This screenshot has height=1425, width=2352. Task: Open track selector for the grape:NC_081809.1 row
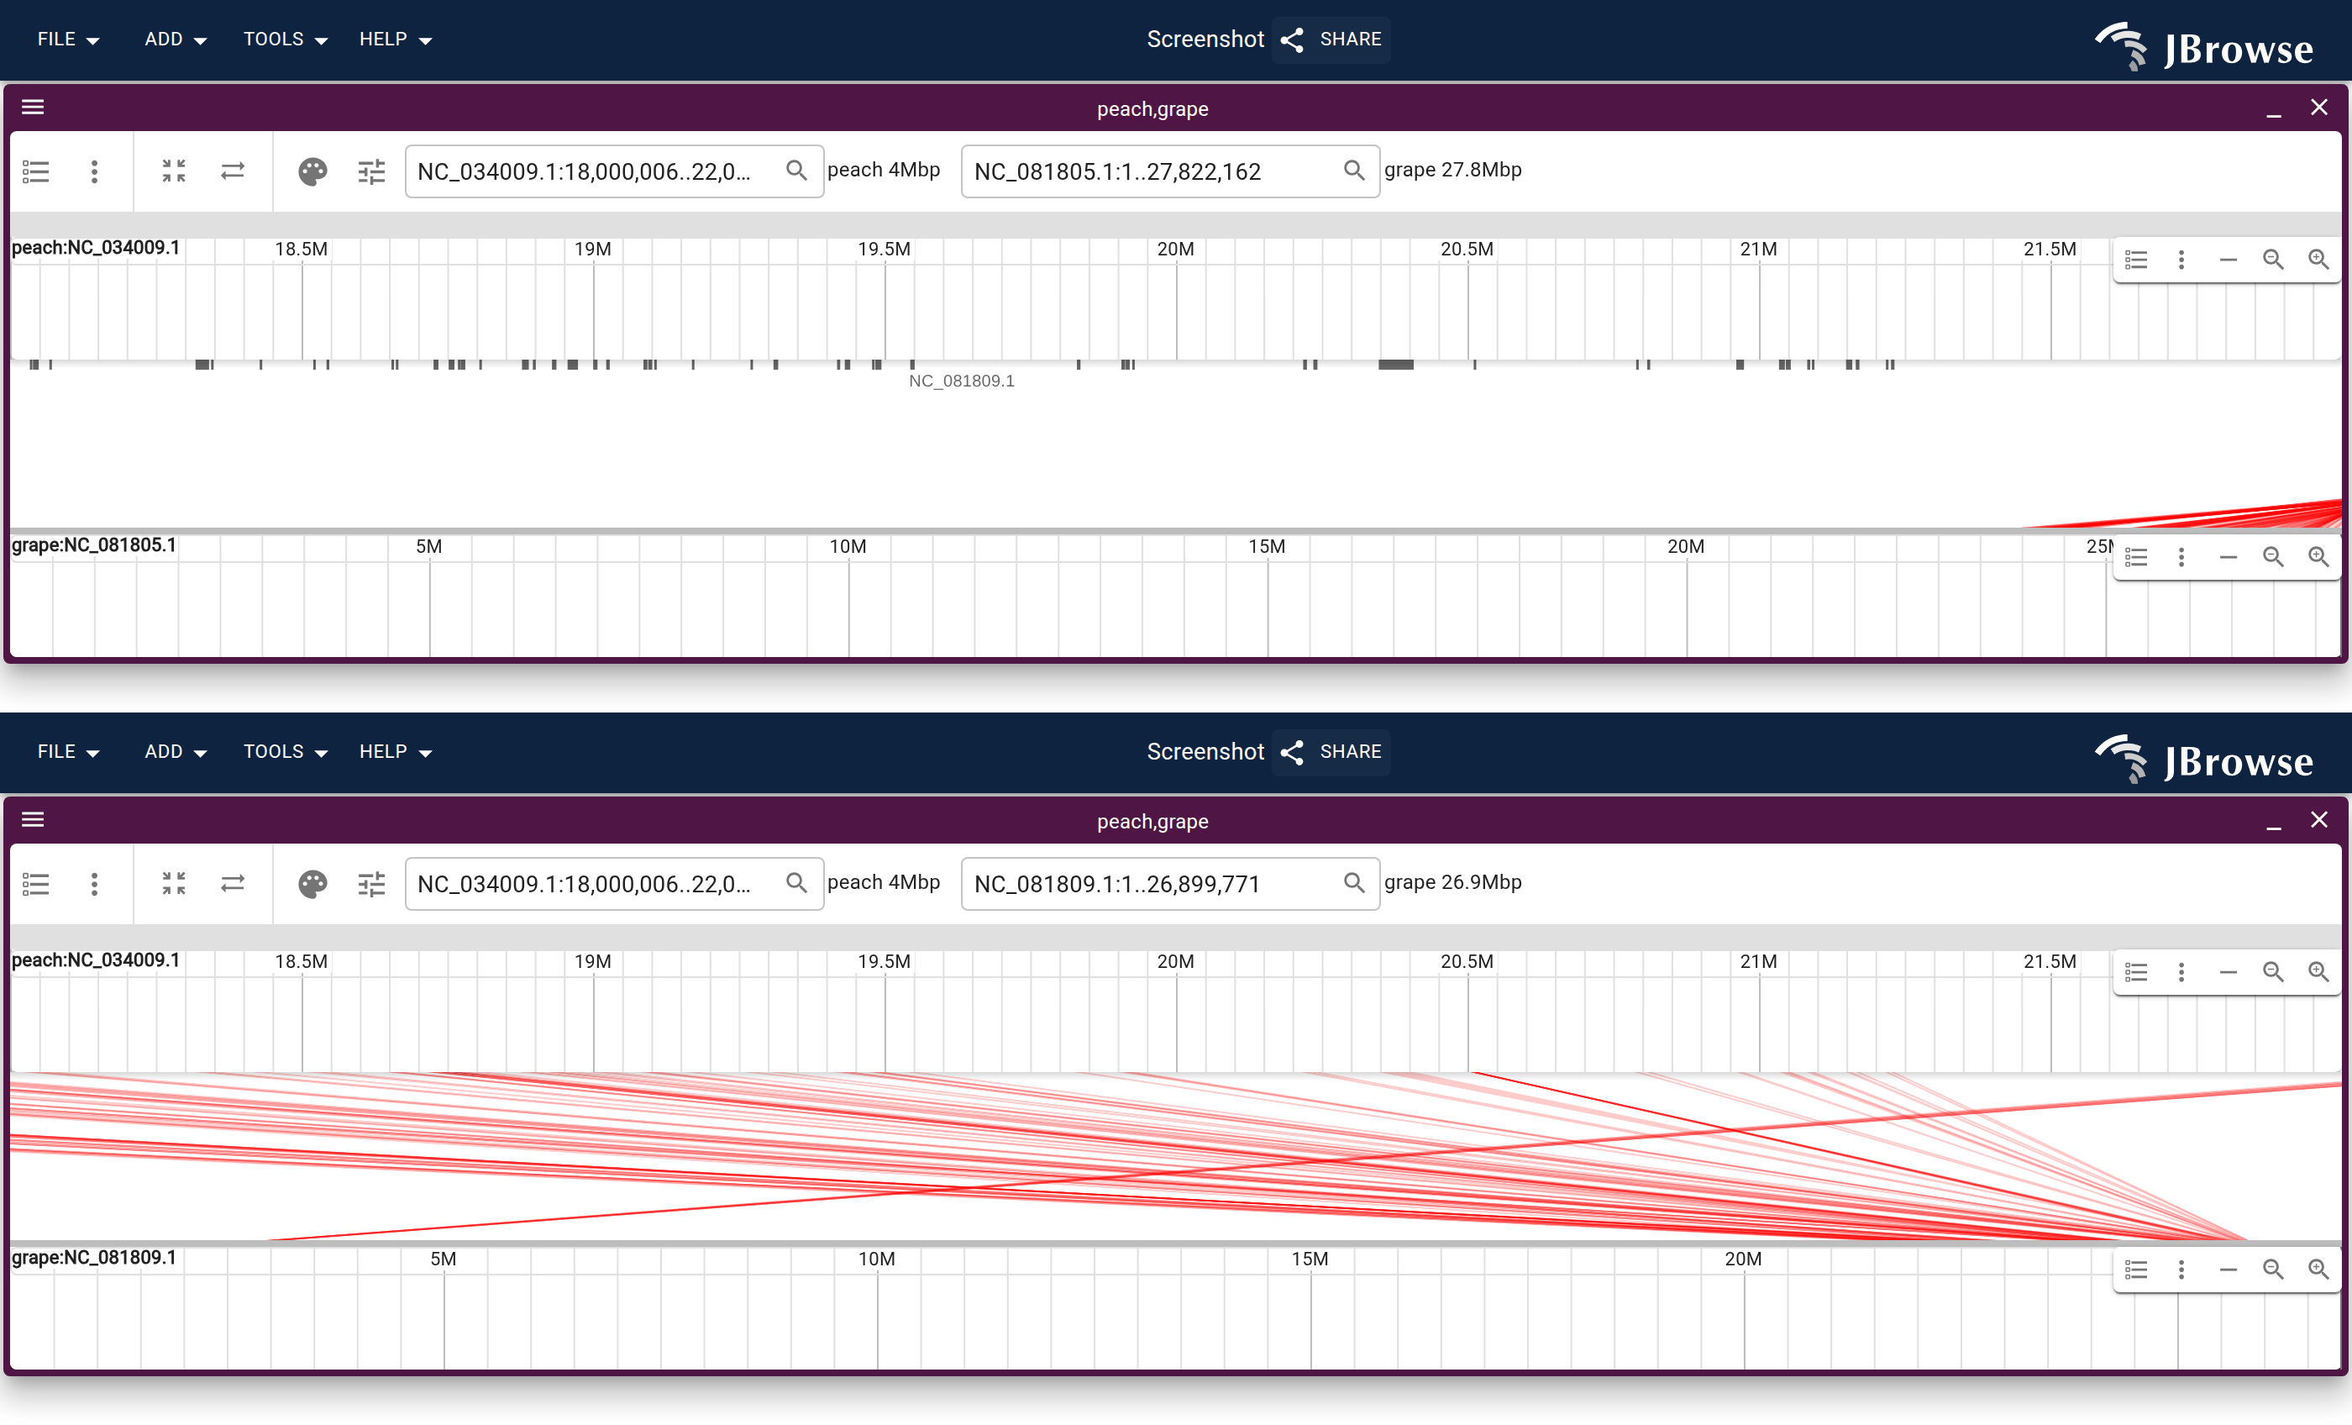2136,1270
